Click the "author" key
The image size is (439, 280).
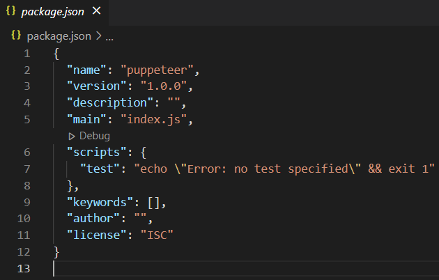[93, 219]
